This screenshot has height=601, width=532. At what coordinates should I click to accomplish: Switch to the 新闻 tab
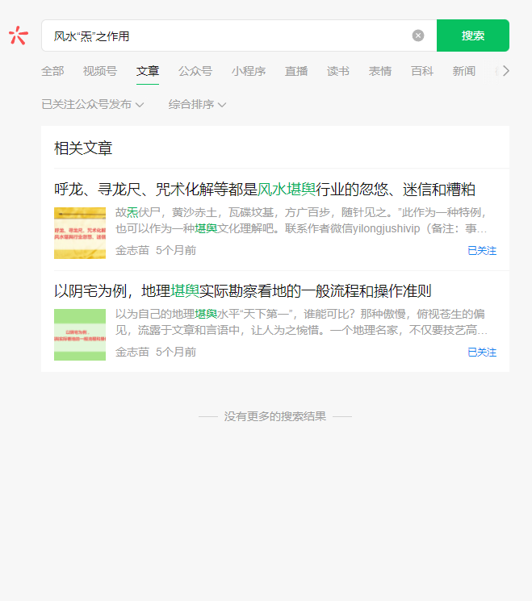(463, 71)
